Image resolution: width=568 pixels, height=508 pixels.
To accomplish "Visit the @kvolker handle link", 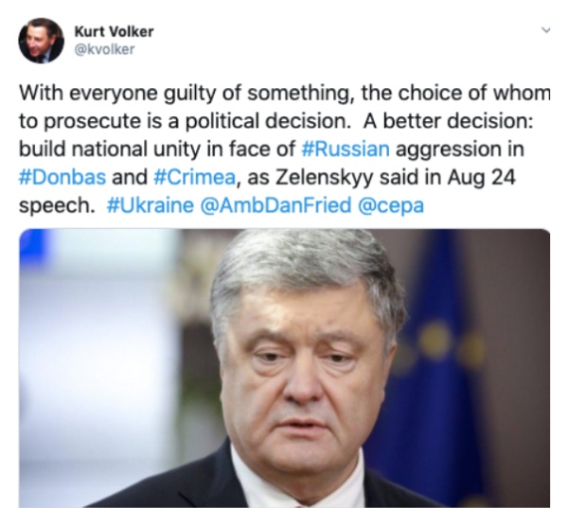I will 104,49.
